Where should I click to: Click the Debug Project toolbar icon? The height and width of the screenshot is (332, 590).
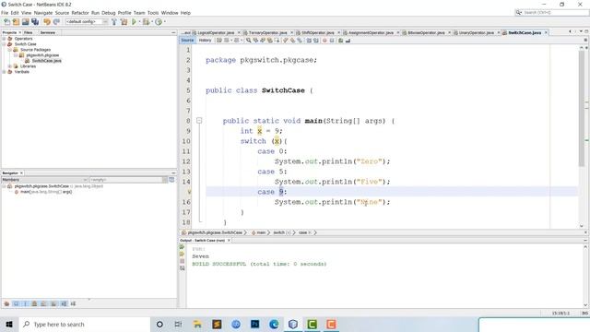(146, 22)
